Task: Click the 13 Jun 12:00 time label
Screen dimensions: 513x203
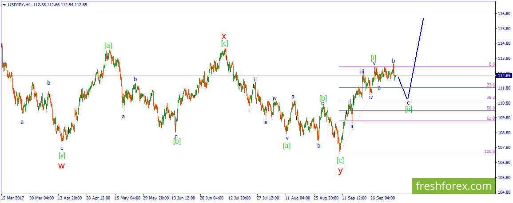Action: [x=183, y=198]
